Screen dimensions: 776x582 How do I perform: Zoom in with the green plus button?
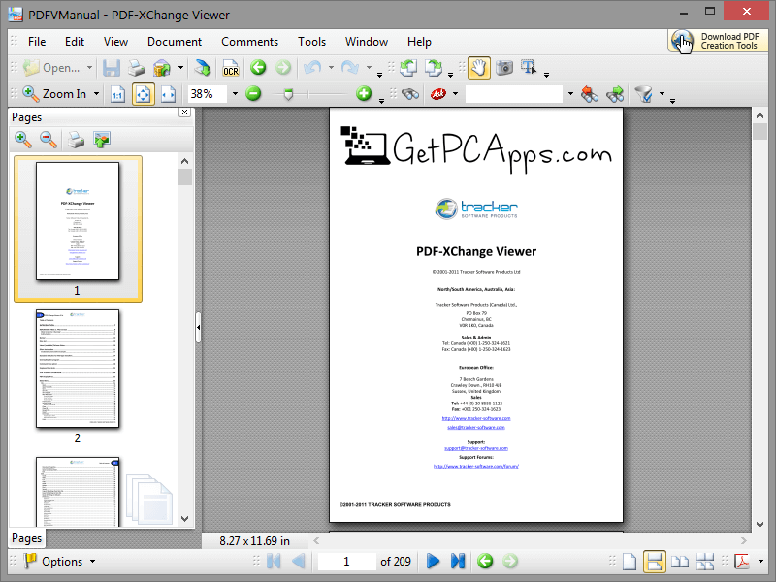coord(364,93)
